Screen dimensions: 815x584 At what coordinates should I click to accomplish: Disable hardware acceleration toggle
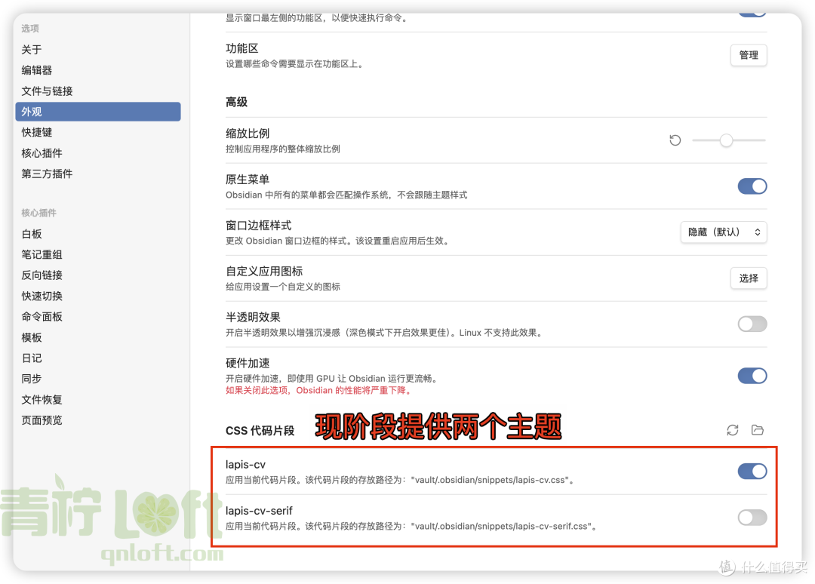coord(752,376)
